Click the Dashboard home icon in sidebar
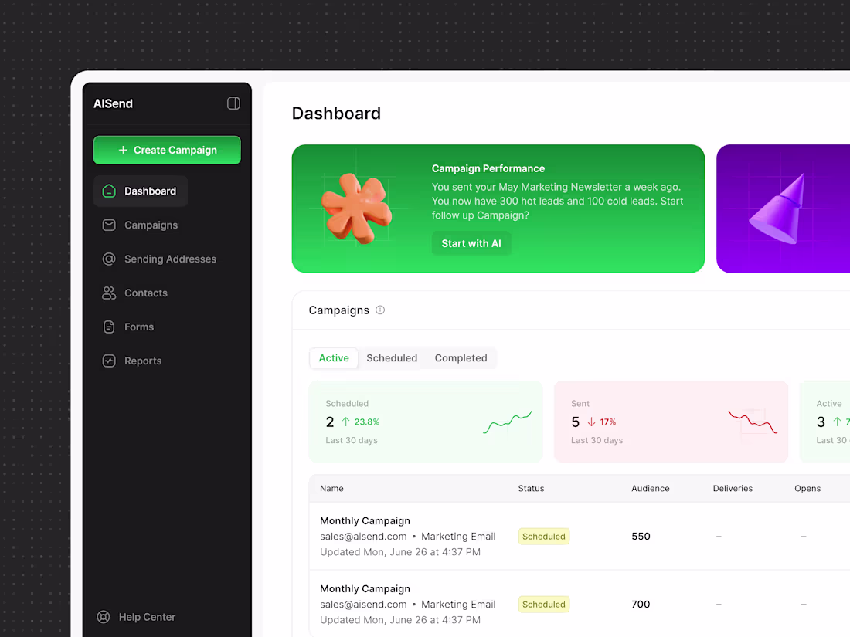The height and width of the screenshot is (637, 850). click(109, 191)
